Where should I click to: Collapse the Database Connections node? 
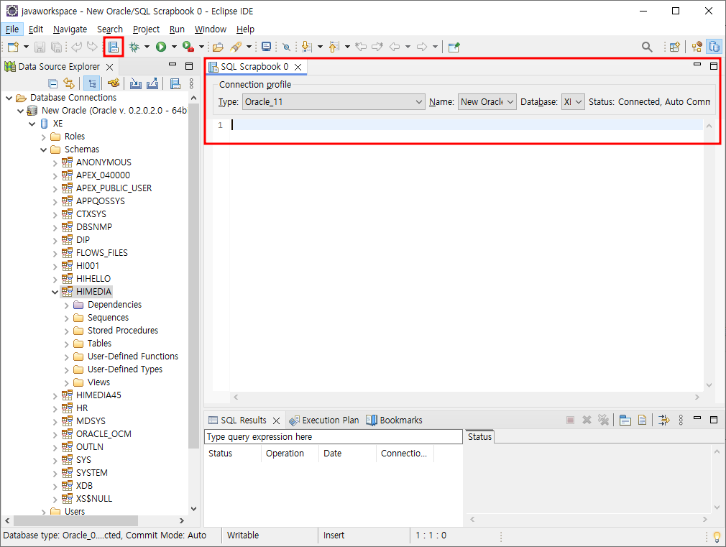(9, 98)
